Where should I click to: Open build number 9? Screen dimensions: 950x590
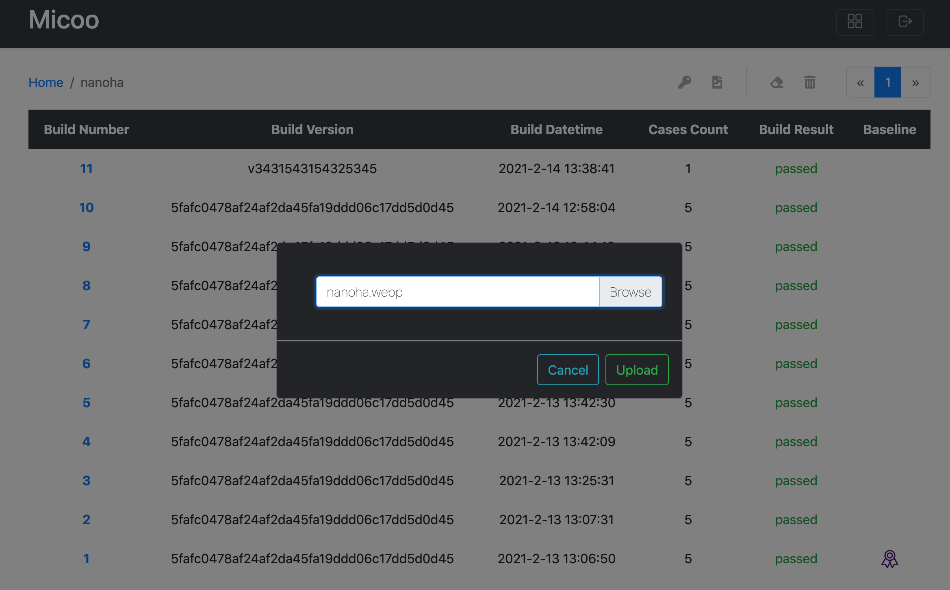(x=87, y=247)
